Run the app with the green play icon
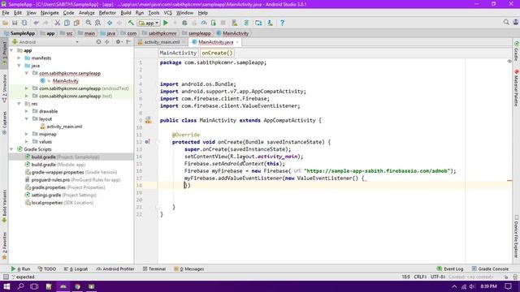 click(x=166, y=23)
